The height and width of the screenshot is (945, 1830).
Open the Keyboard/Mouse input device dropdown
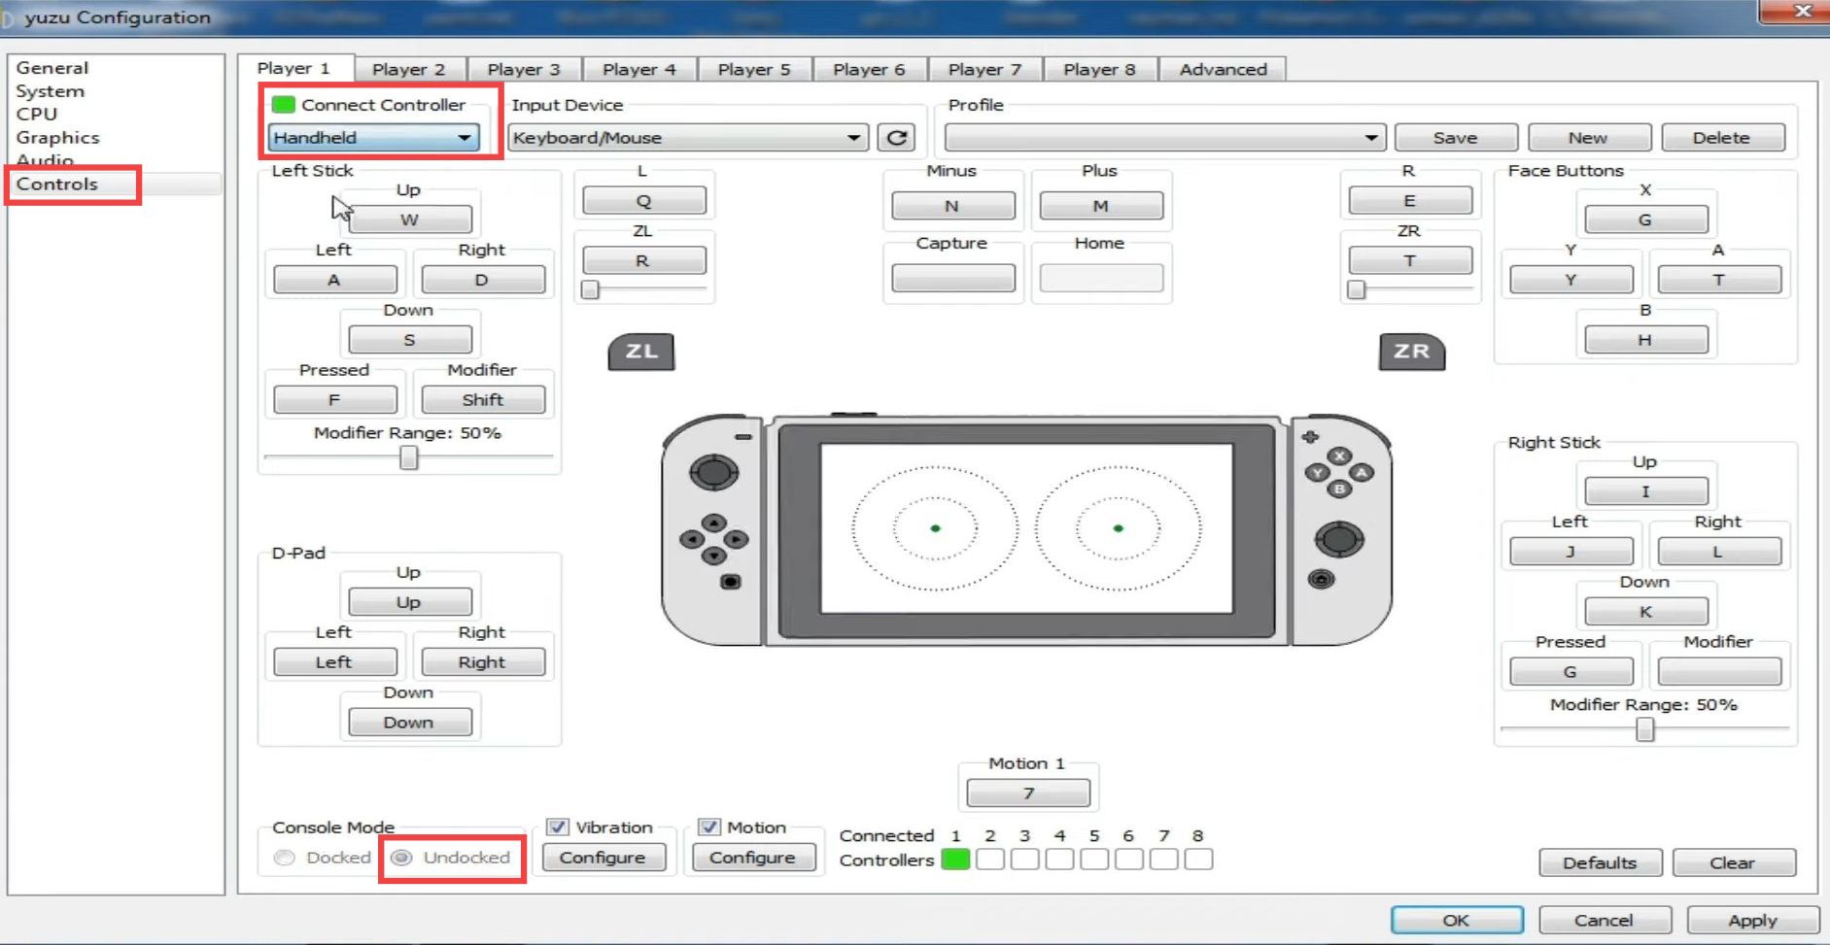[x=688, y=138]
